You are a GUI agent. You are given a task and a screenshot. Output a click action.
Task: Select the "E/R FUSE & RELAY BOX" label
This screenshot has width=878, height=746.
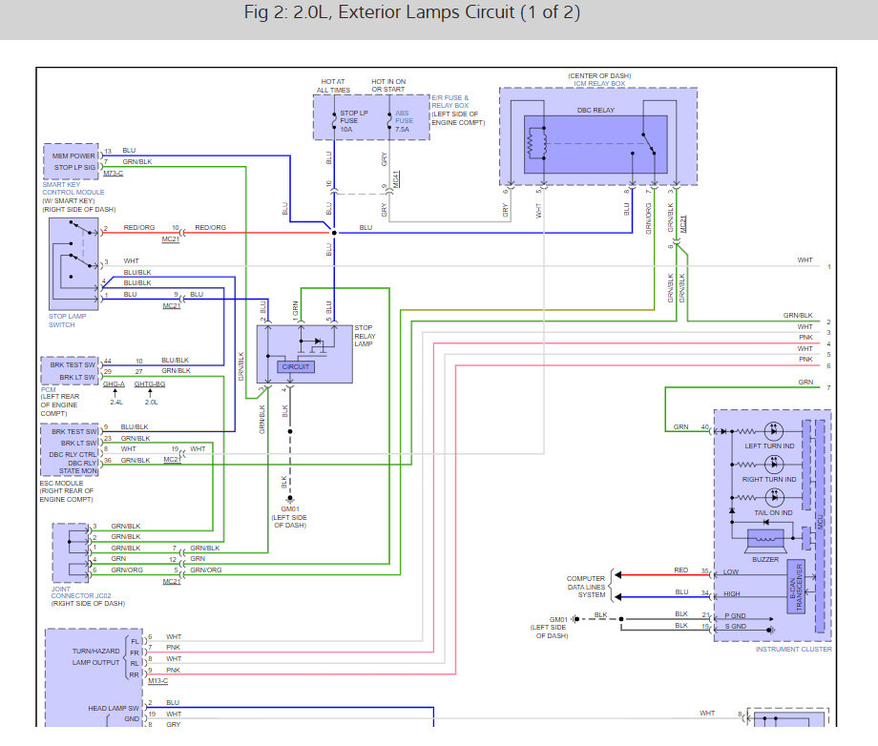pyautogui.click(x=450, y=101)
